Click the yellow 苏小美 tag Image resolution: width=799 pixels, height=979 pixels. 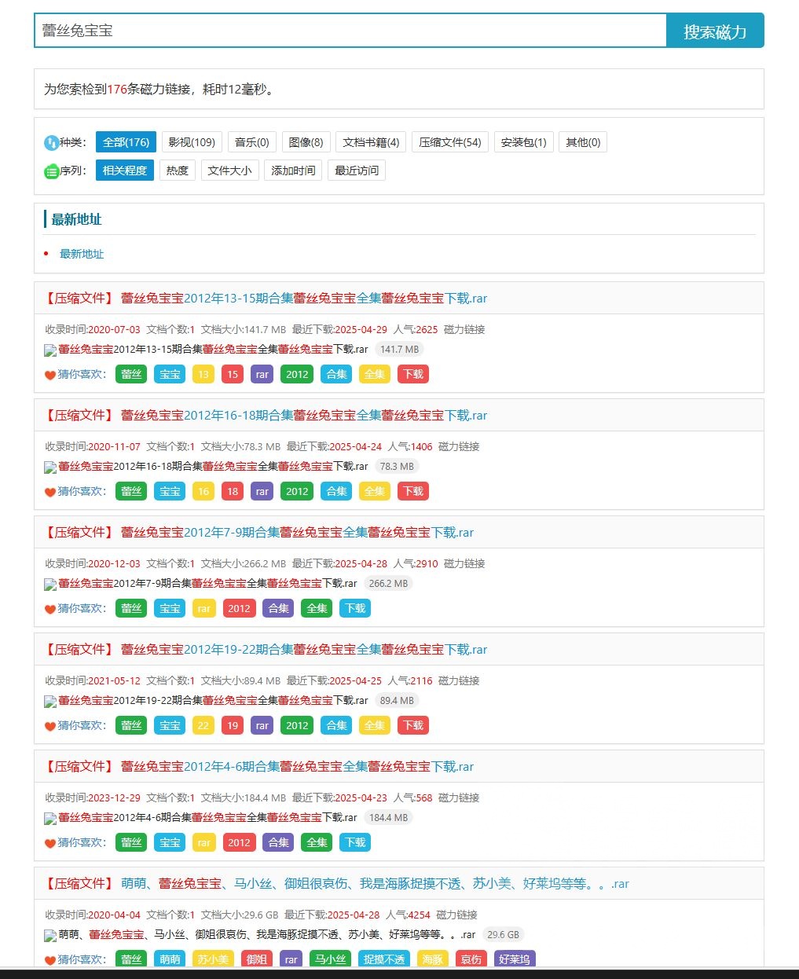[x=213, y=959]
